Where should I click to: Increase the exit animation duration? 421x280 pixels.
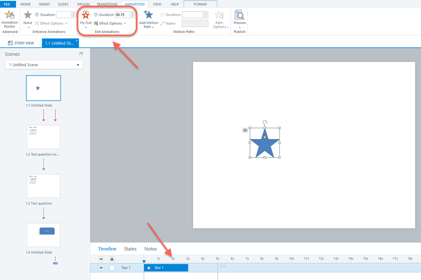[132, 13]
